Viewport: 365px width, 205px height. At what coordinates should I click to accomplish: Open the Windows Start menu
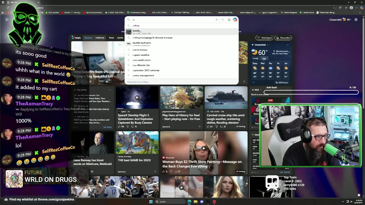[151, 202]
